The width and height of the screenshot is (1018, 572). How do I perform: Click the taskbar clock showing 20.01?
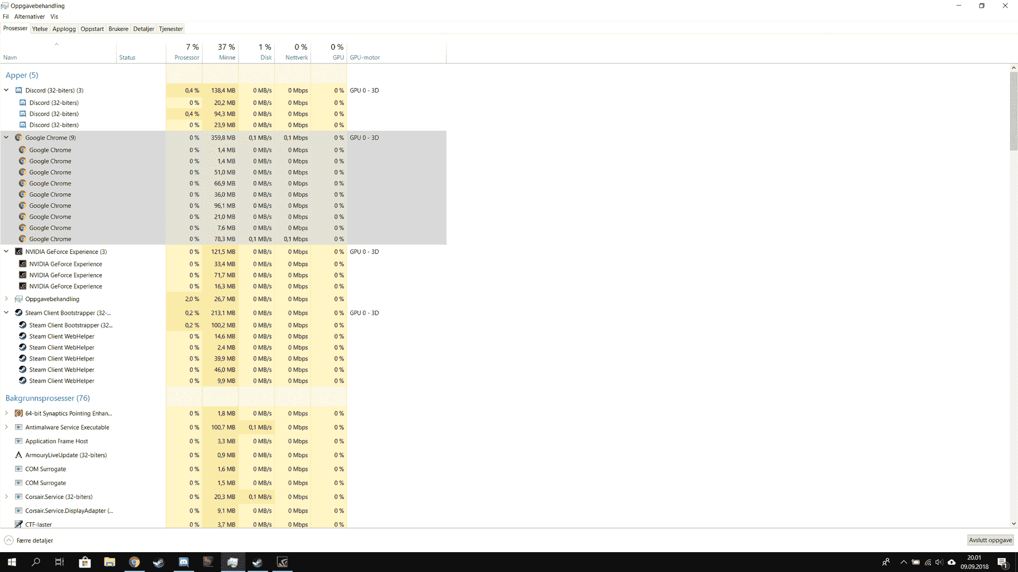pos(974,562)
